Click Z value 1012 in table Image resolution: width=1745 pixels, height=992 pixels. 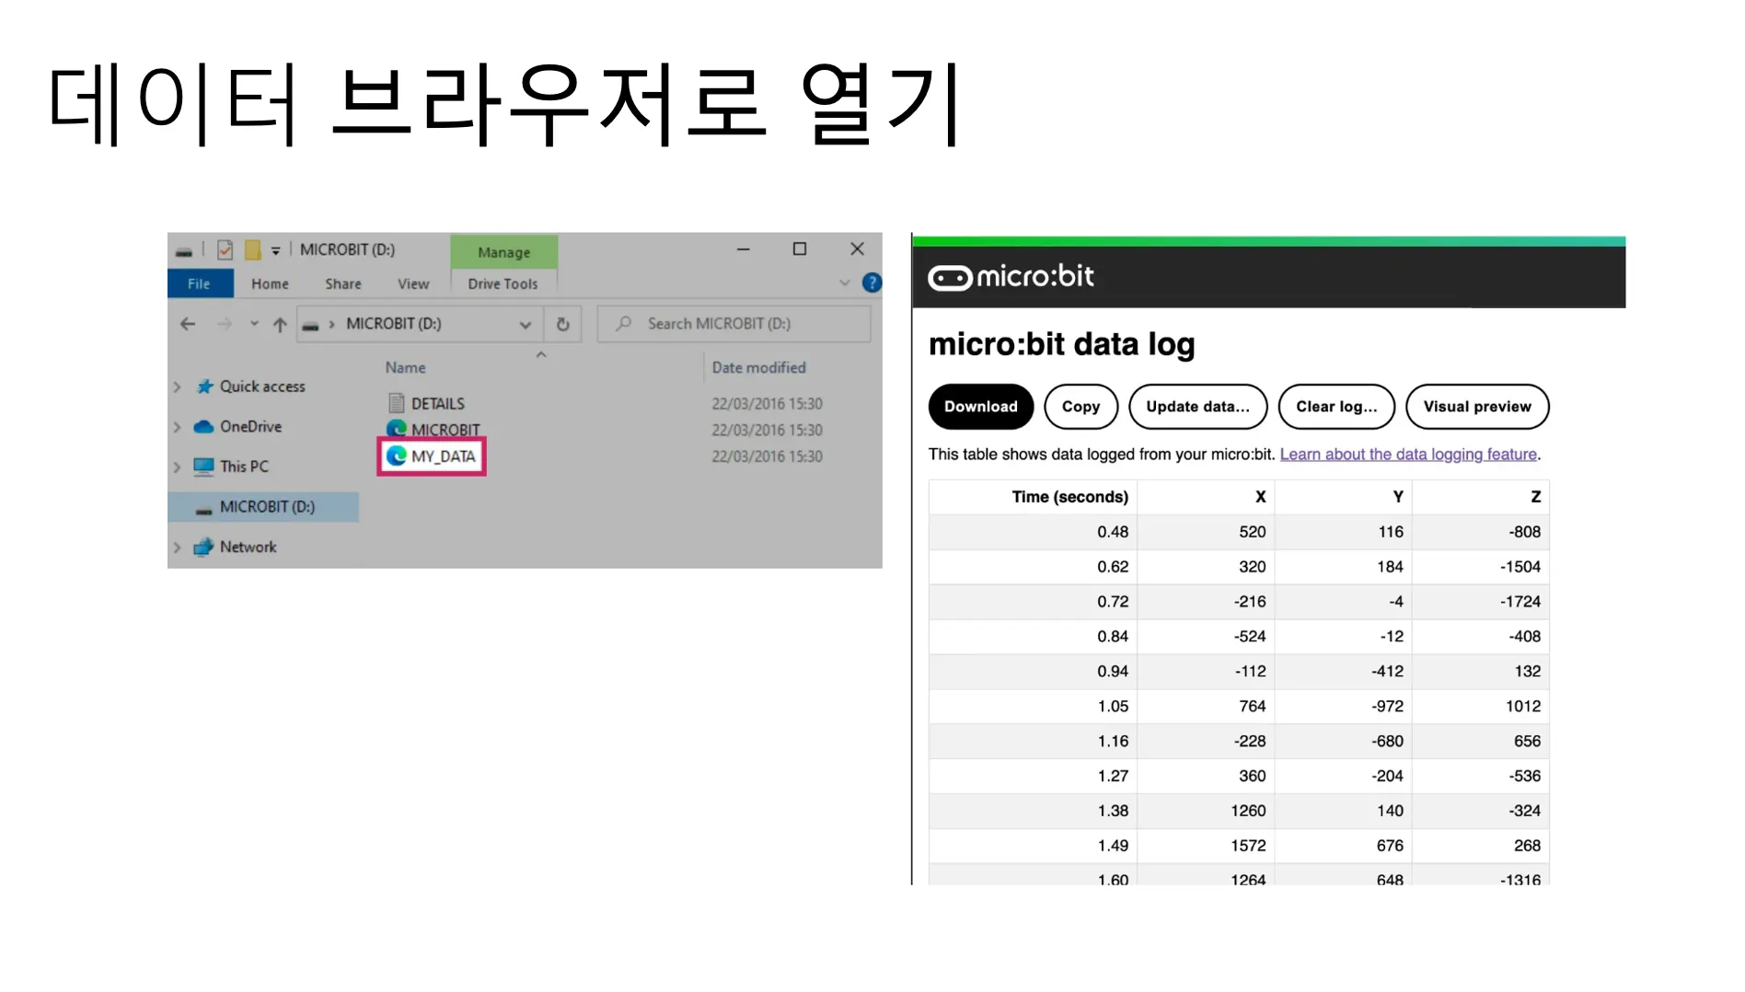point(1523,707)
